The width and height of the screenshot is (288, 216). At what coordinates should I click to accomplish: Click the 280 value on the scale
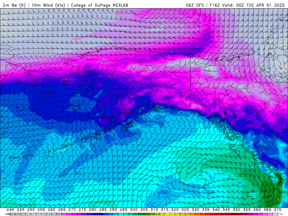(x=93, y=210)
